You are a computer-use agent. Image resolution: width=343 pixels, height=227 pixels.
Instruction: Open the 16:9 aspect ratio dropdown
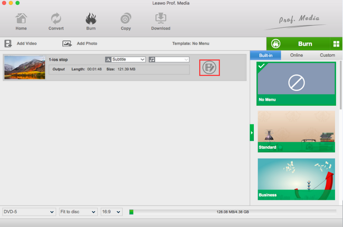tap(111, 212)
